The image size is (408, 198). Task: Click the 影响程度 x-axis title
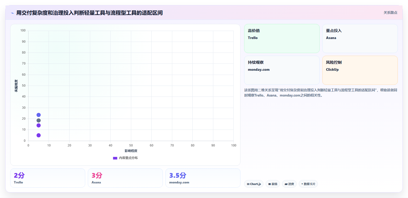[131, 151]
